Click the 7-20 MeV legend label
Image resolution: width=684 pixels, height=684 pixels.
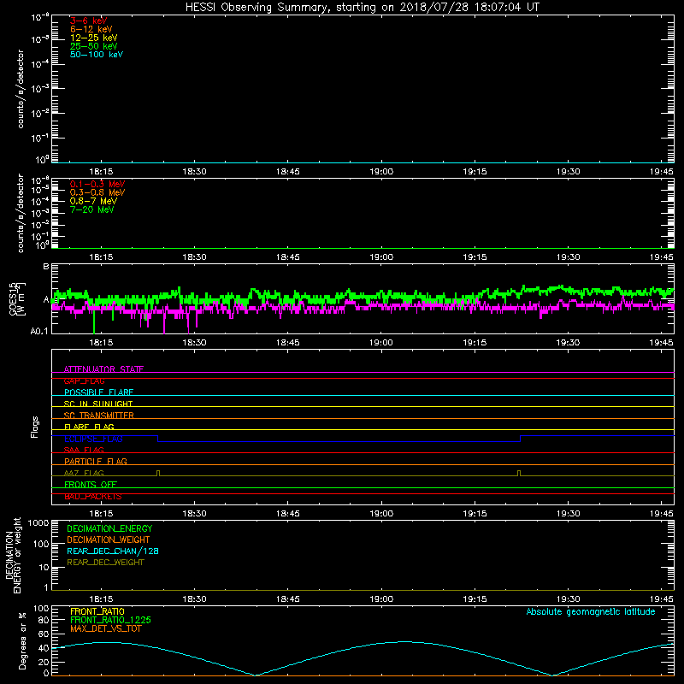[x=91, y=209]
